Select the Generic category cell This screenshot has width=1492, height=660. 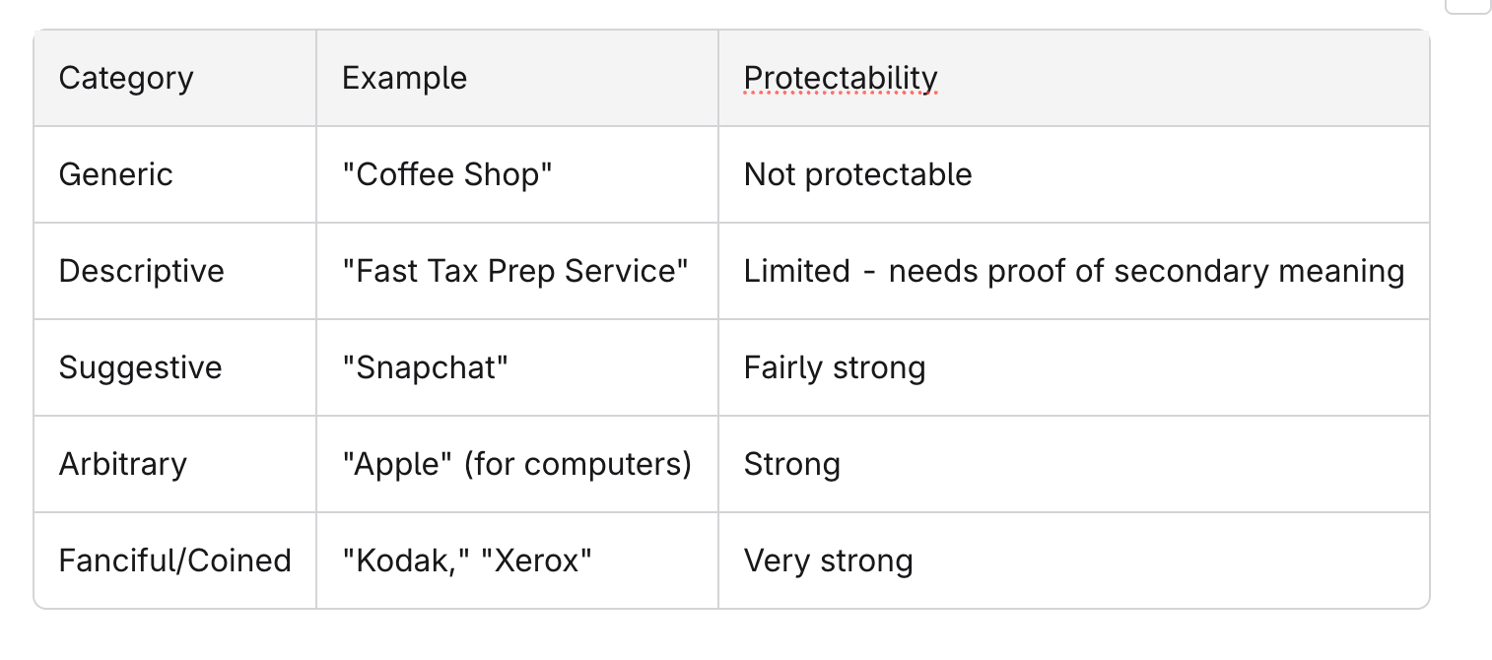point(175,174)
